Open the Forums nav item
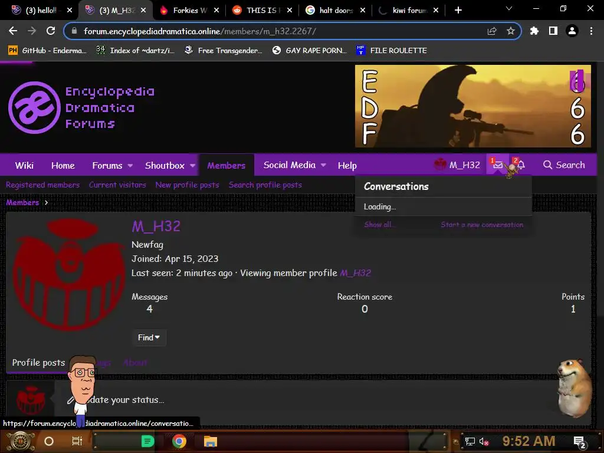 click(107, 165)
